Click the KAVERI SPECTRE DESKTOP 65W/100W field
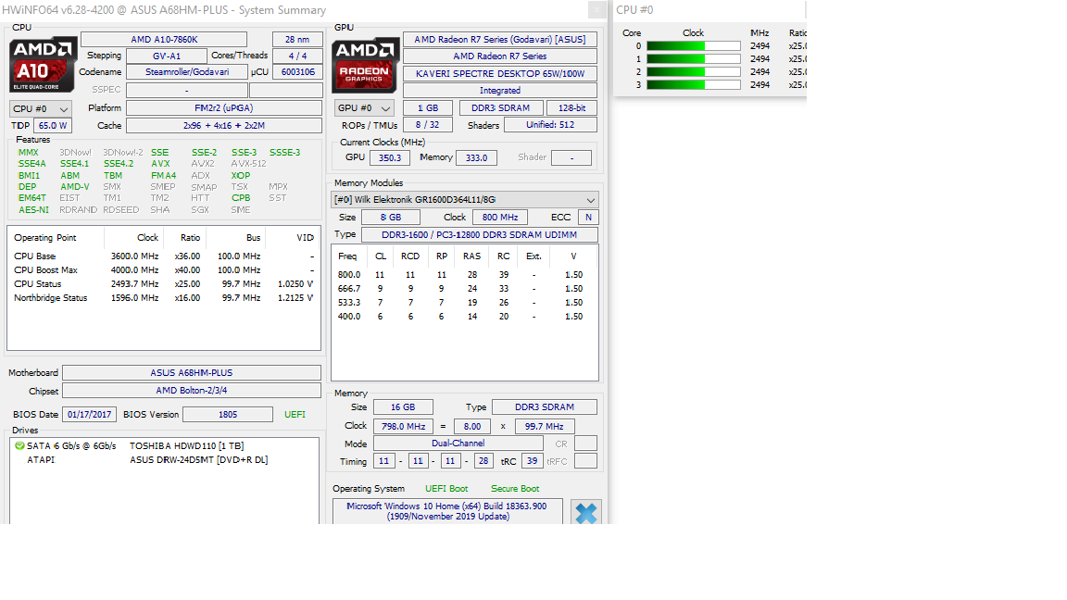Viewport: 1067px width, 600px height. tap(500, 73)
